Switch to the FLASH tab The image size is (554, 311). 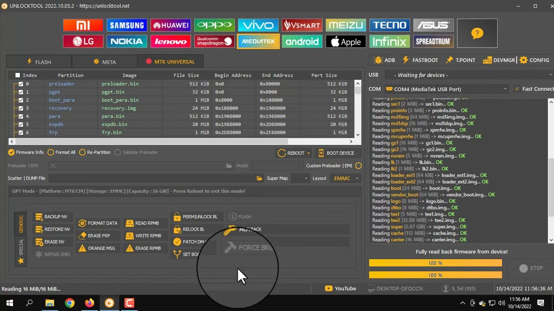[39, 62]
